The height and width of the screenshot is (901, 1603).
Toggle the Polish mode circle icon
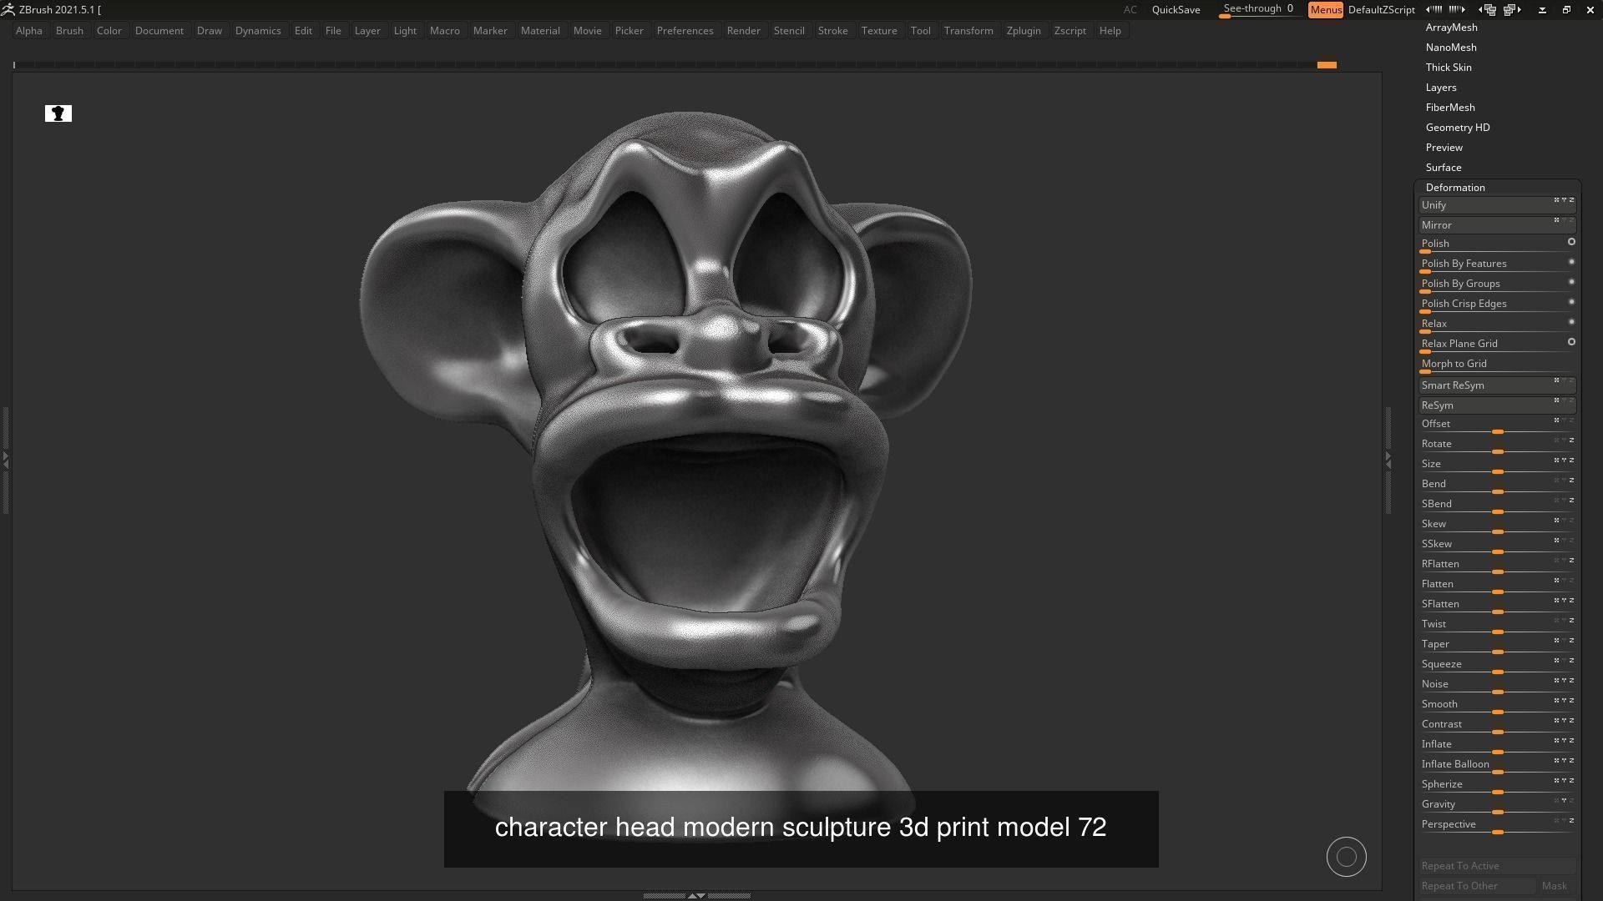pyautogui.click(x=1571, y=242)
